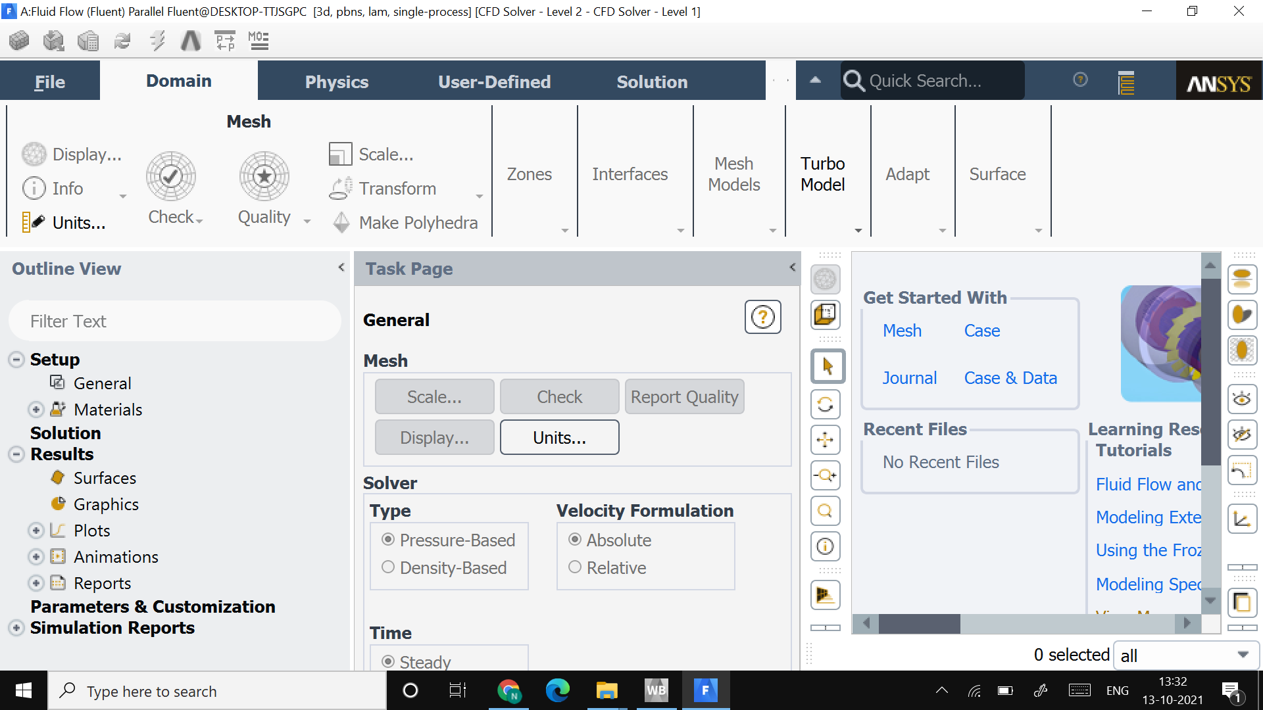Open mesh Info in ribbon

point(53,189)
